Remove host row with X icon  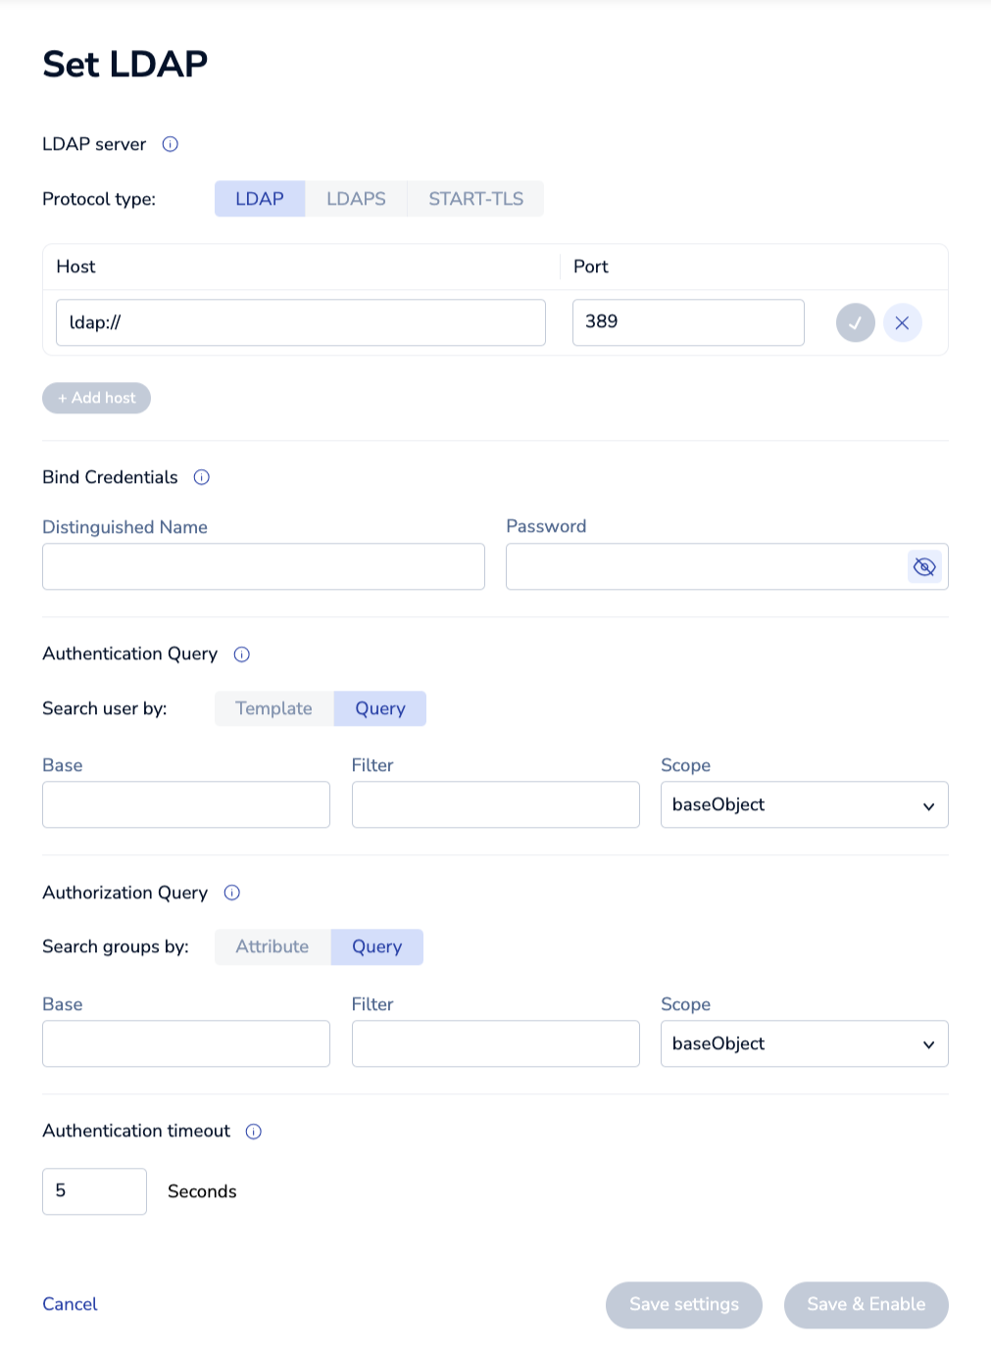[902, 322]
